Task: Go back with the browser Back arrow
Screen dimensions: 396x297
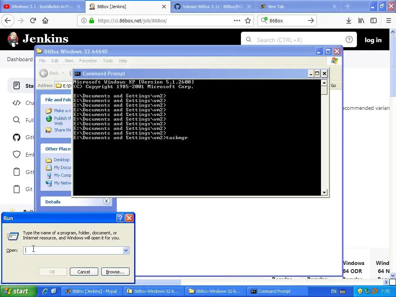Action: point(8,20)
